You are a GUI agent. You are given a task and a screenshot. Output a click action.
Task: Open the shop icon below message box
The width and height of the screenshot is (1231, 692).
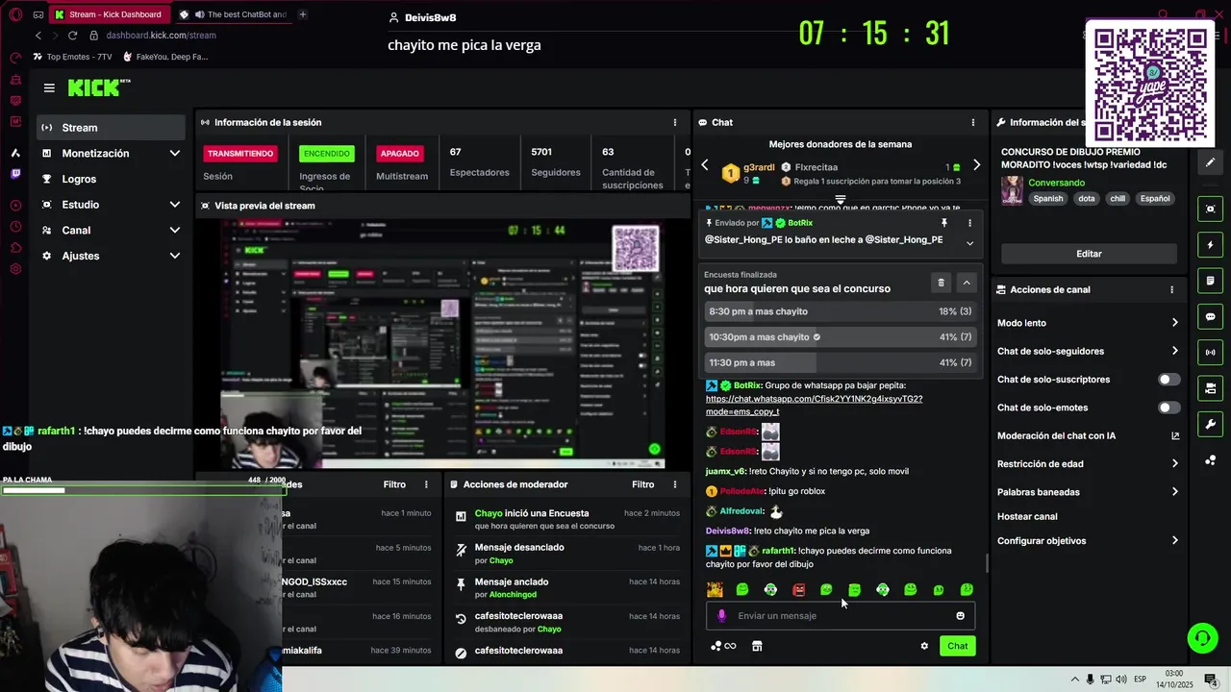pyautogui.click(x=757, y=646)
